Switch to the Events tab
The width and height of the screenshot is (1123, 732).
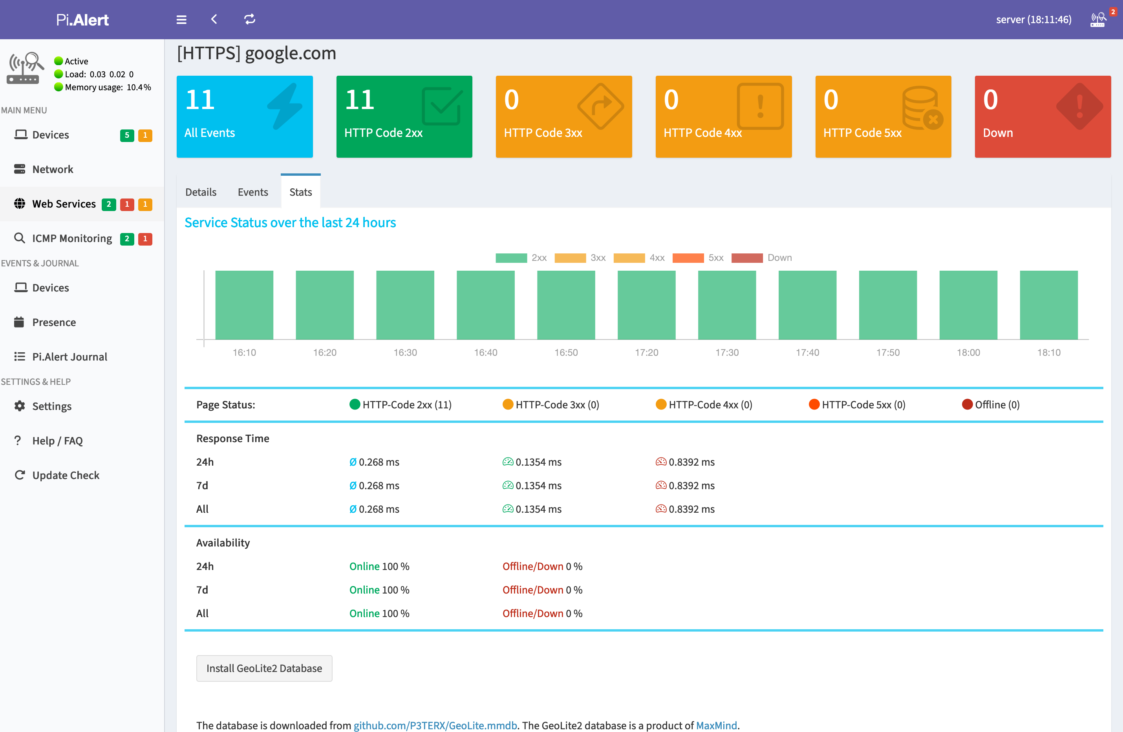[x=252, y=192]
